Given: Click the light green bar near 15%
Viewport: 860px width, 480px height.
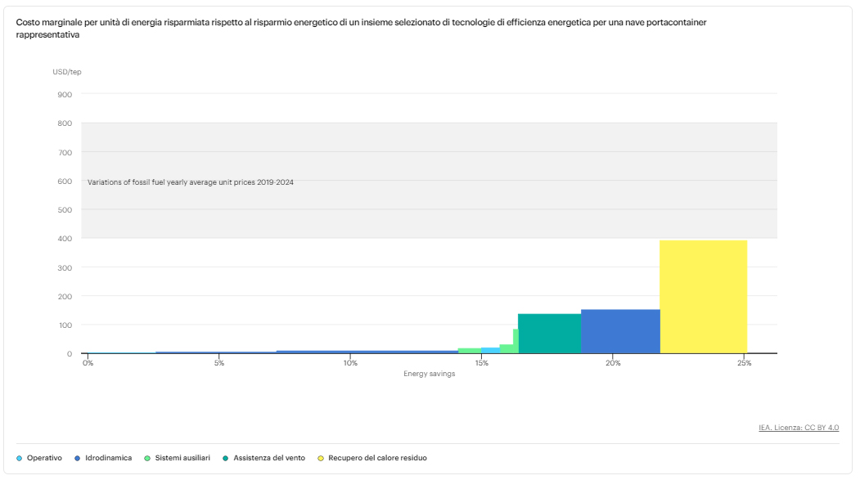Looking at the screenshot, I should [x=470, y=351].
